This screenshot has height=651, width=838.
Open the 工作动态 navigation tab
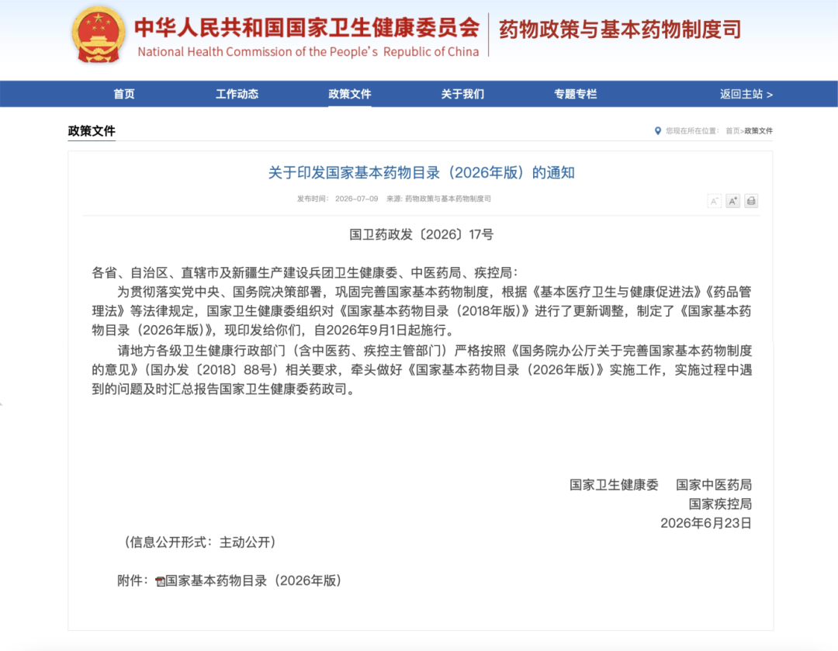pyautogui.click(x=237, y=94)
